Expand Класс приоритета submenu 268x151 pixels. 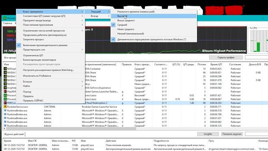(x=51, y=12)
